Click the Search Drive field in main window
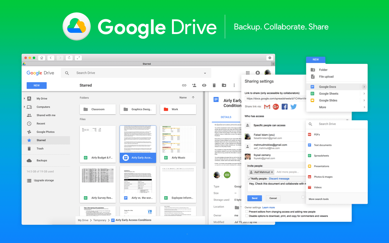 pyautogui.click(x=136, y=73)
